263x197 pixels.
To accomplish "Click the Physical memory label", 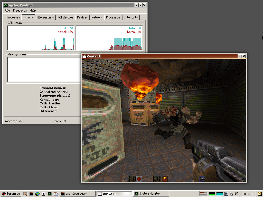I will pos(53,88).
